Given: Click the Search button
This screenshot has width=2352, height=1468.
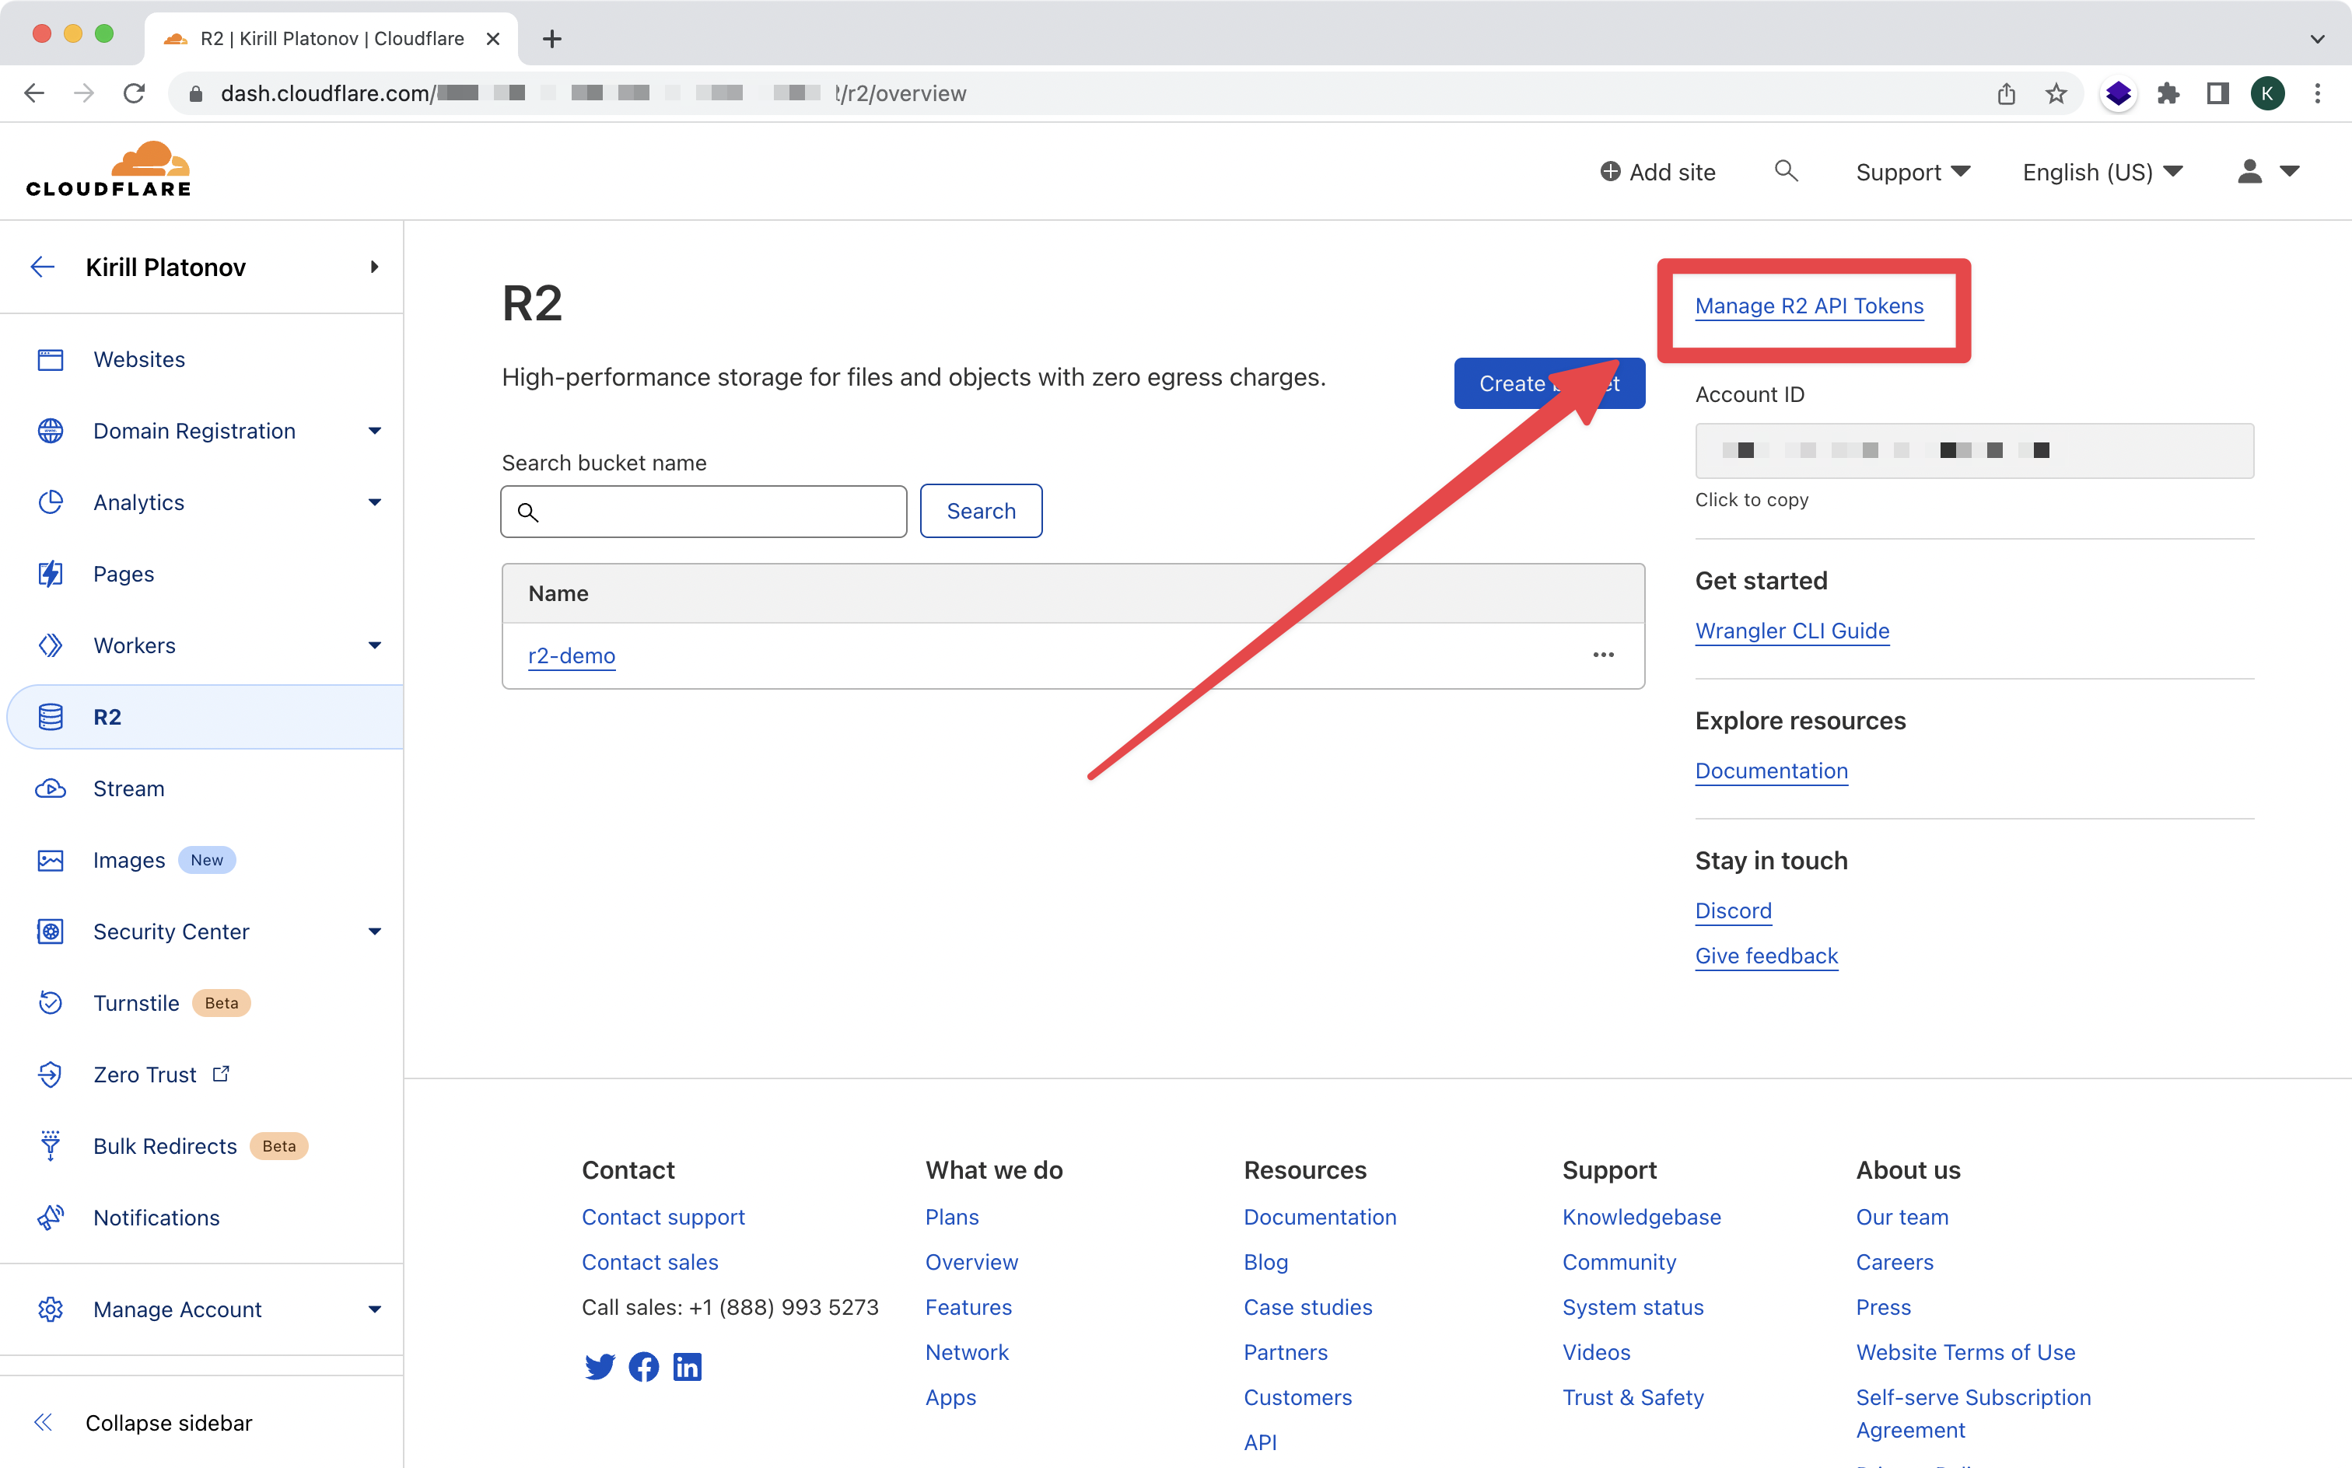Looking at the screenshot, I should click(x=981, y=511).
